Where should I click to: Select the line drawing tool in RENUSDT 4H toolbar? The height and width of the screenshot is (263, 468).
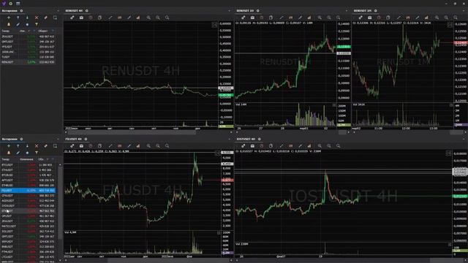[x=110, y=18]
